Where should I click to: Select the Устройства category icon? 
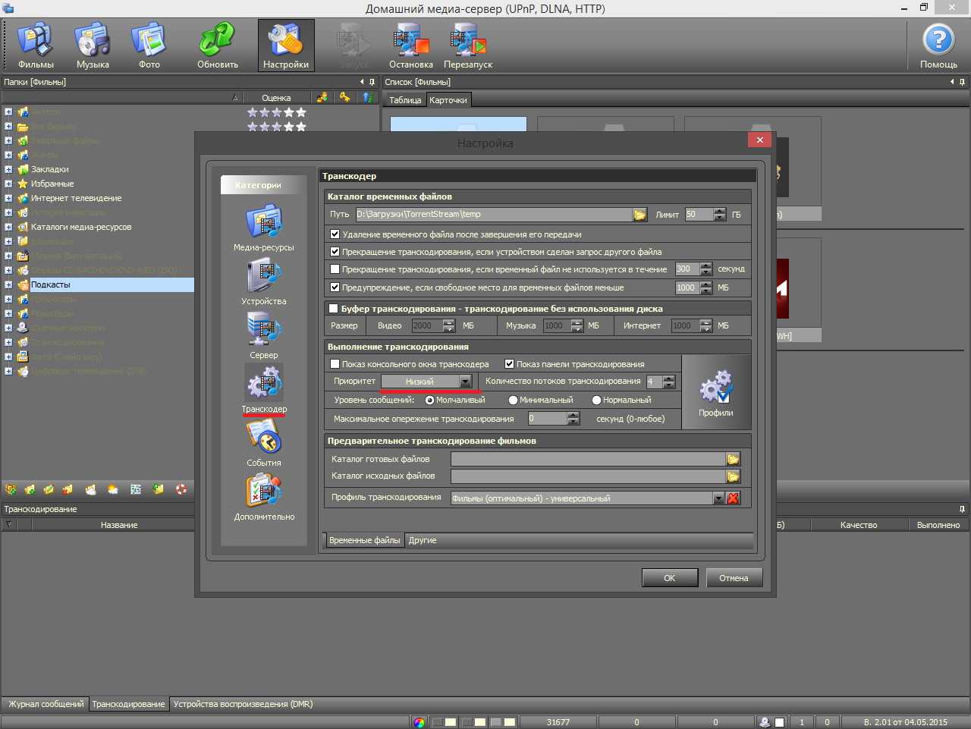point(263,278)
